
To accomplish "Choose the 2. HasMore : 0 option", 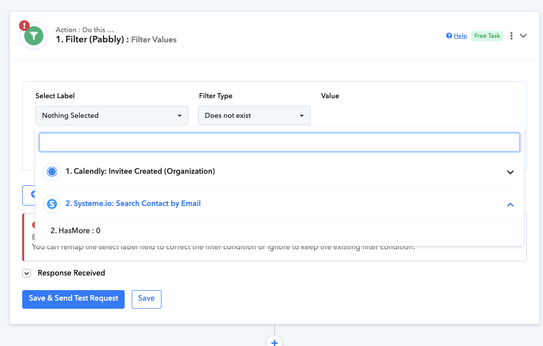I will (280, 231).
